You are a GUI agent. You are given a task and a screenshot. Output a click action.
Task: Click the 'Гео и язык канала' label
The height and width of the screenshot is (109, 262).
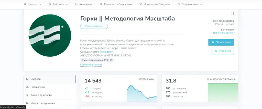(223, 21)
